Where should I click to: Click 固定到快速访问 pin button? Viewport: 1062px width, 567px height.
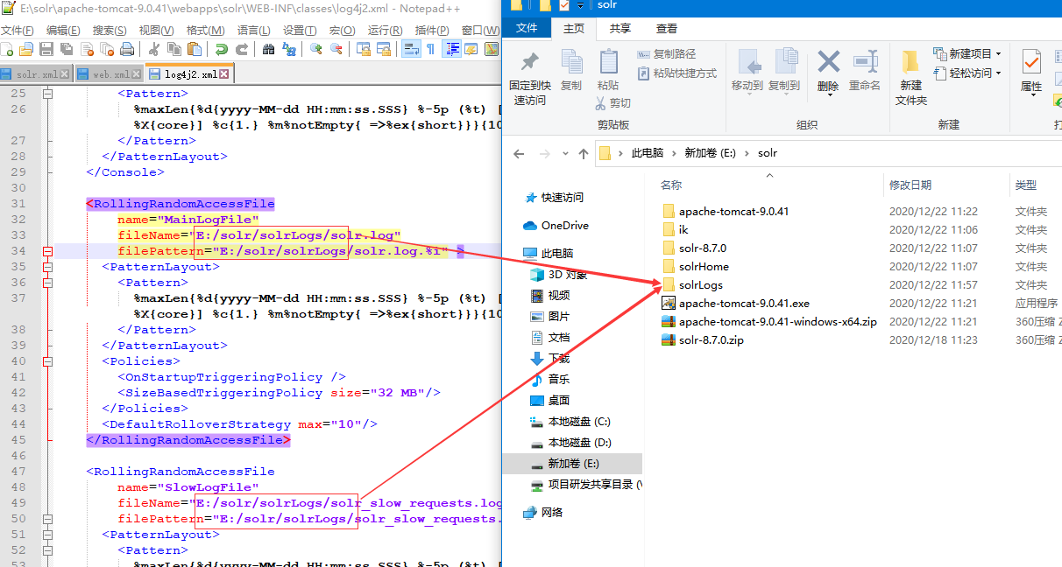(529, 78)
